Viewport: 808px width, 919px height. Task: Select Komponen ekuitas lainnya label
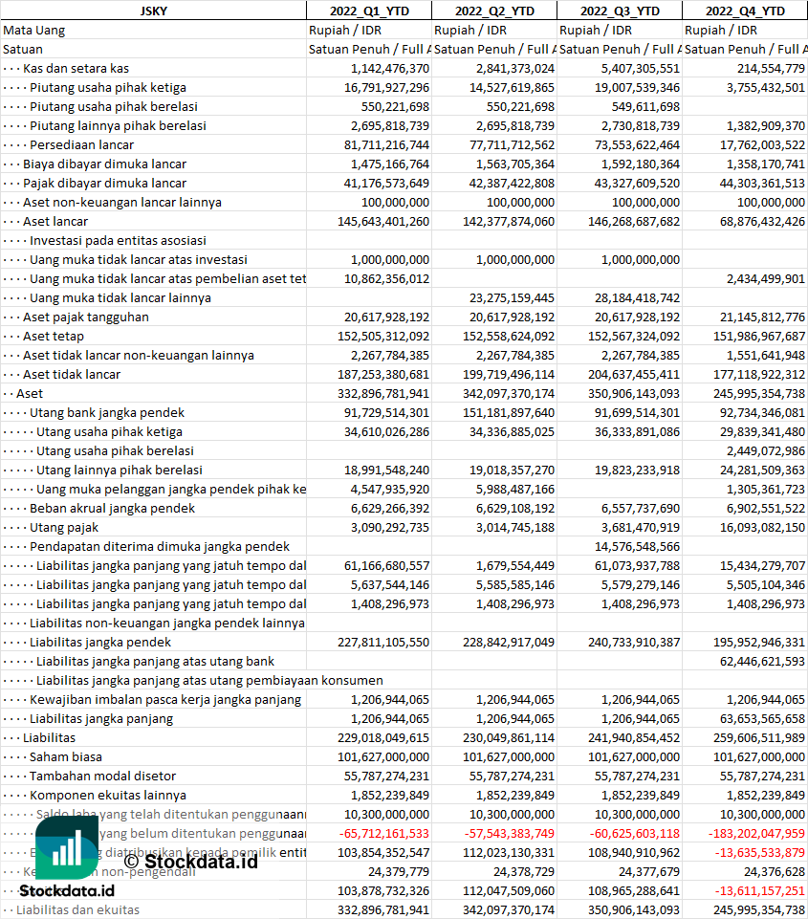pyautogui.click(x=108, y=796)
